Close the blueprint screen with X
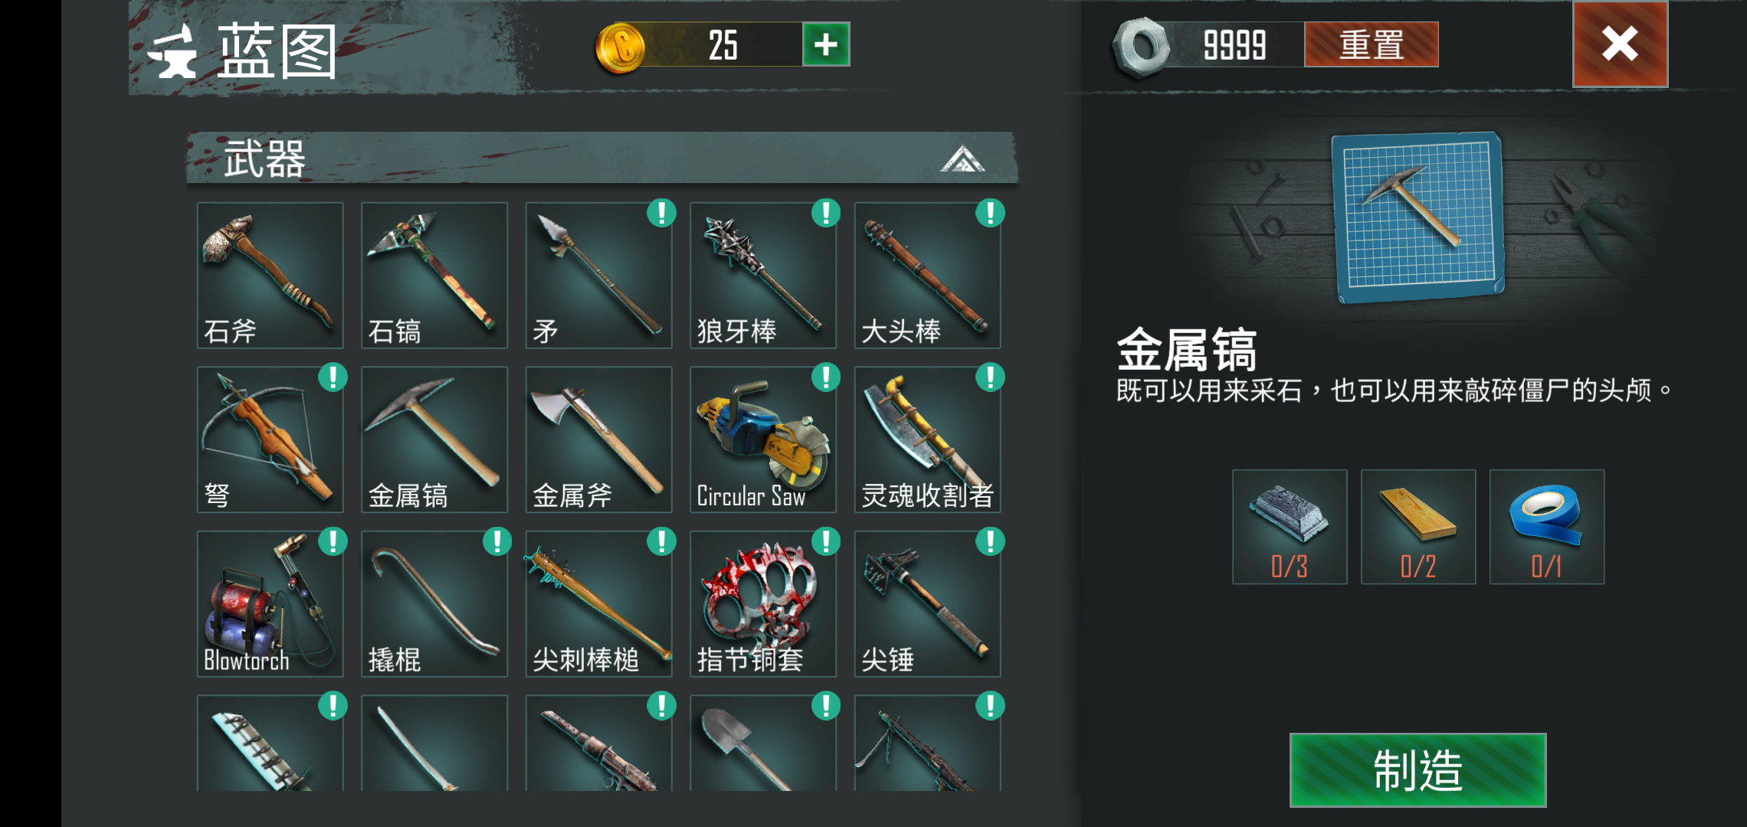This screenshot has width=1747, height=827. pyautogui.click(x=1620, y=44)
